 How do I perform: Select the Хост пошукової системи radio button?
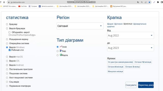(7, 78)
